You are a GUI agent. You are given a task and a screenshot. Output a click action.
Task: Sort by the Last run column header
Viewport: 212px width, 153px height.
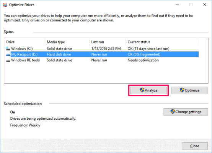click(108, 42)
